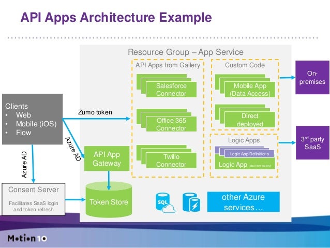Click the 'Flow' bullet in Clients
Image resolution: width=330 pixels, height=248 pixels.
23,133
